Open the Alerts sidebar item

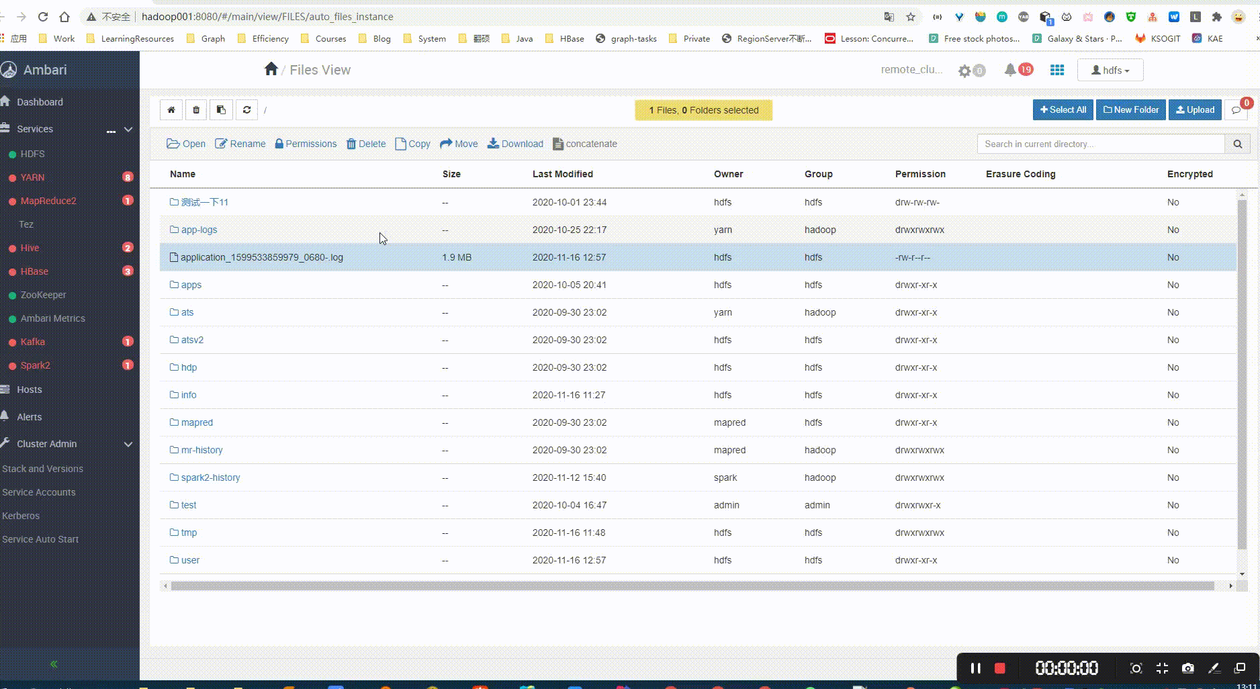[29, 417]
